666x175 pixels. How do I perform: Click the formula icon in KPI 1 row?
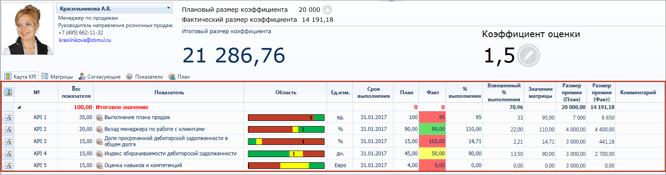[8, 117]
